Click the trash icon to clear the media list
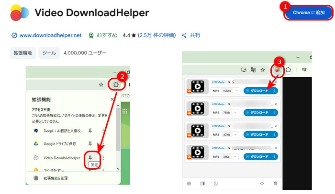Image resolution: width=335 pixels, height=194 pixels. (x=276, y=184)
